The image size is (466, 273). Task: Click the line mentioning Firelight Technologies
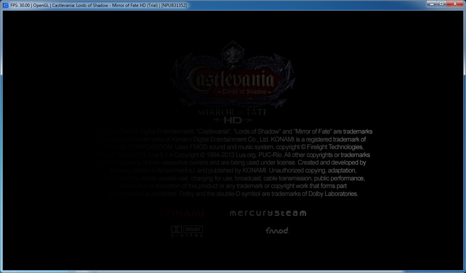(x=233, y=147)
